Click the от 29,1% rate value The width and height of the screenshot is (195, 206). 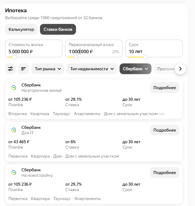(x=74, y=99)
